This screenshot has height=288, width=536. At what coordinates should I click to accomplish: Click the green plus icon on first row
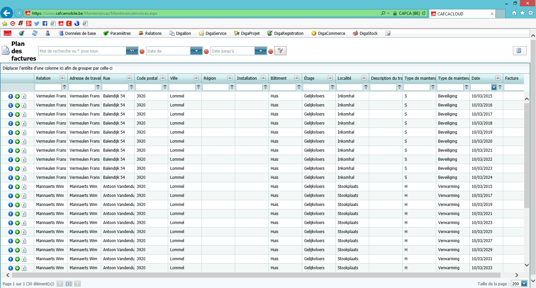17,96
